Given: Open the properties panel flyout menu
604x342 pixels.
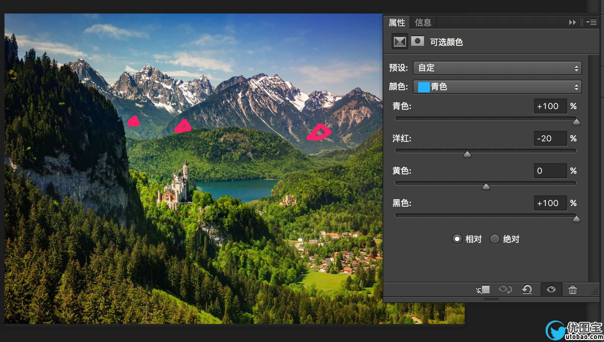Looking at the screenshot, I should tap(592, 23).
